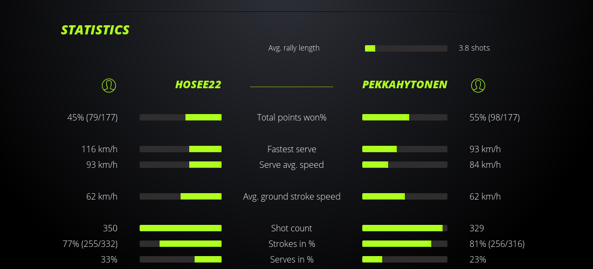Screen dimensions: 593x269
Task: Click HOSEE22's player avatar icon
Action: click(109, 85)
